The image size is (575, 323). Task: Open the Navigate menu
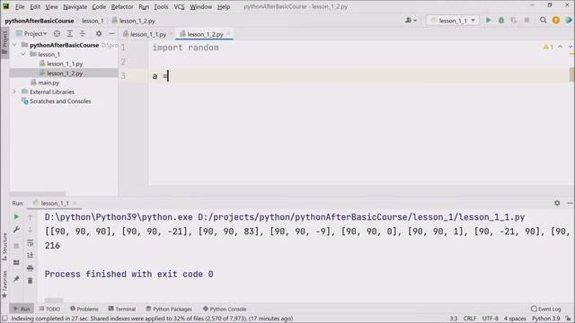(x=75, y=6)
